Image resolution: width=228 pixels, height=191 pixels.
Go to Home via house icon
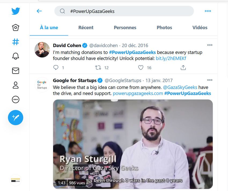pyautogui.click(x=16, y=28)
